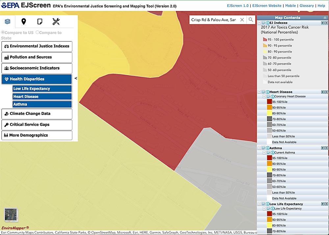Open the Maps layers tab icon
329x235 pixels.
(8, 22)
